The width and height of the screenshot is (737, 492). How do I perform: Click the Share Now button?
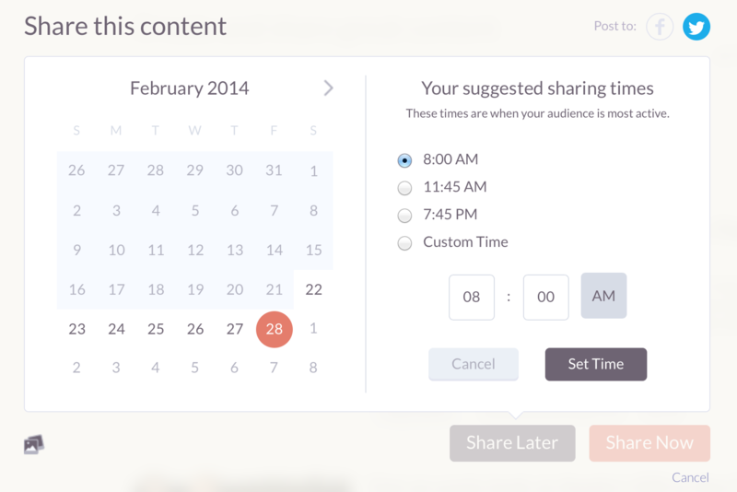(x=649, y=443)
